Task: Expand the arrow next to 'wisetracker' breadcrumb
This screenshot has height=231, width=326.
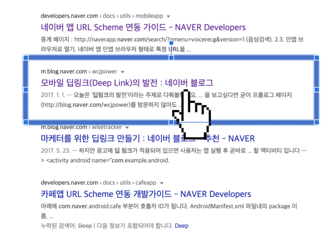Action: point(127,127)
